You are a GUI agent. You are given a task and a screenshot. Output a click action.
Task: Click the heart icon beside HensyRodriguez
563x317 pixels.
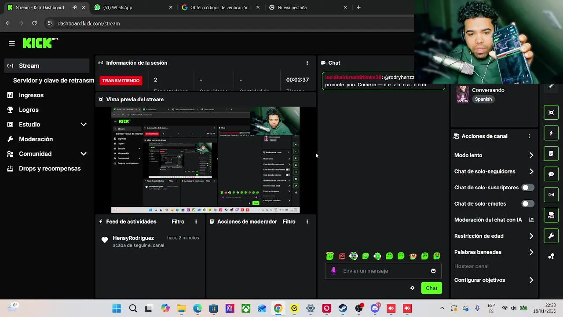[x=105, y=240]
